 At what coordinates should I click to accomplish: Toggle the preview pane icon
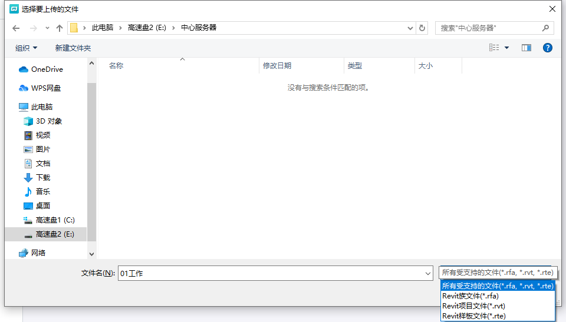pos(526,48)
